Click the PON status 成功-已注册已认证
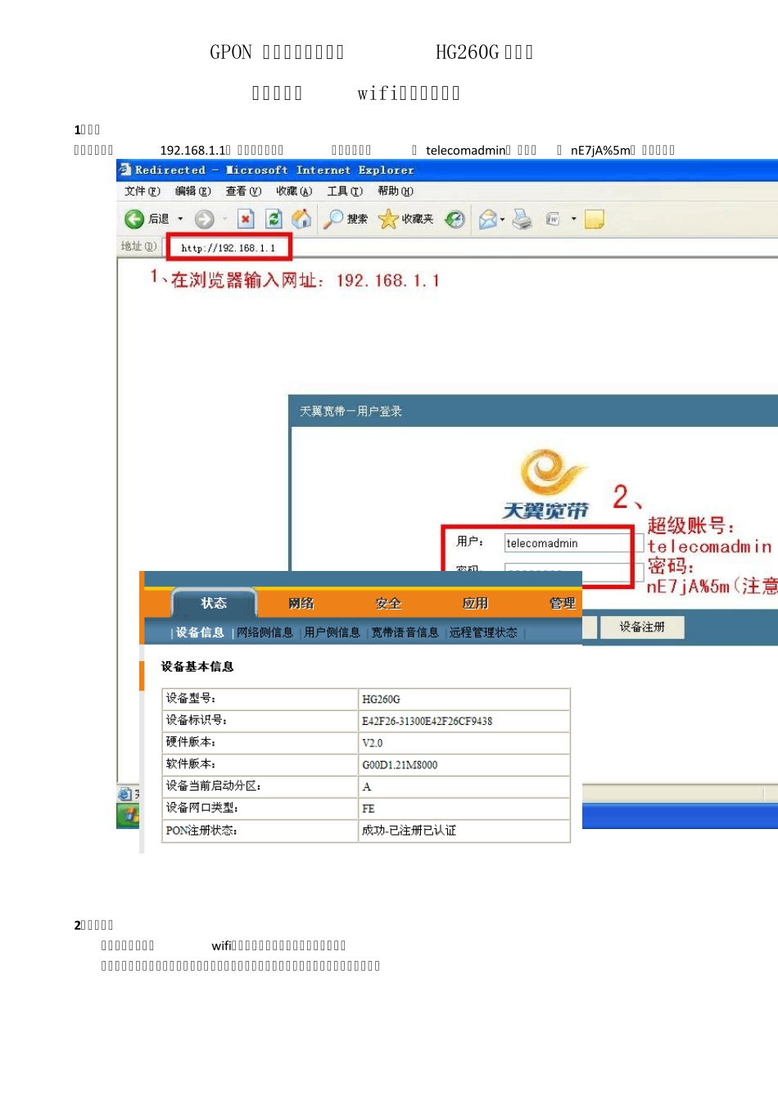 (409, 830)
